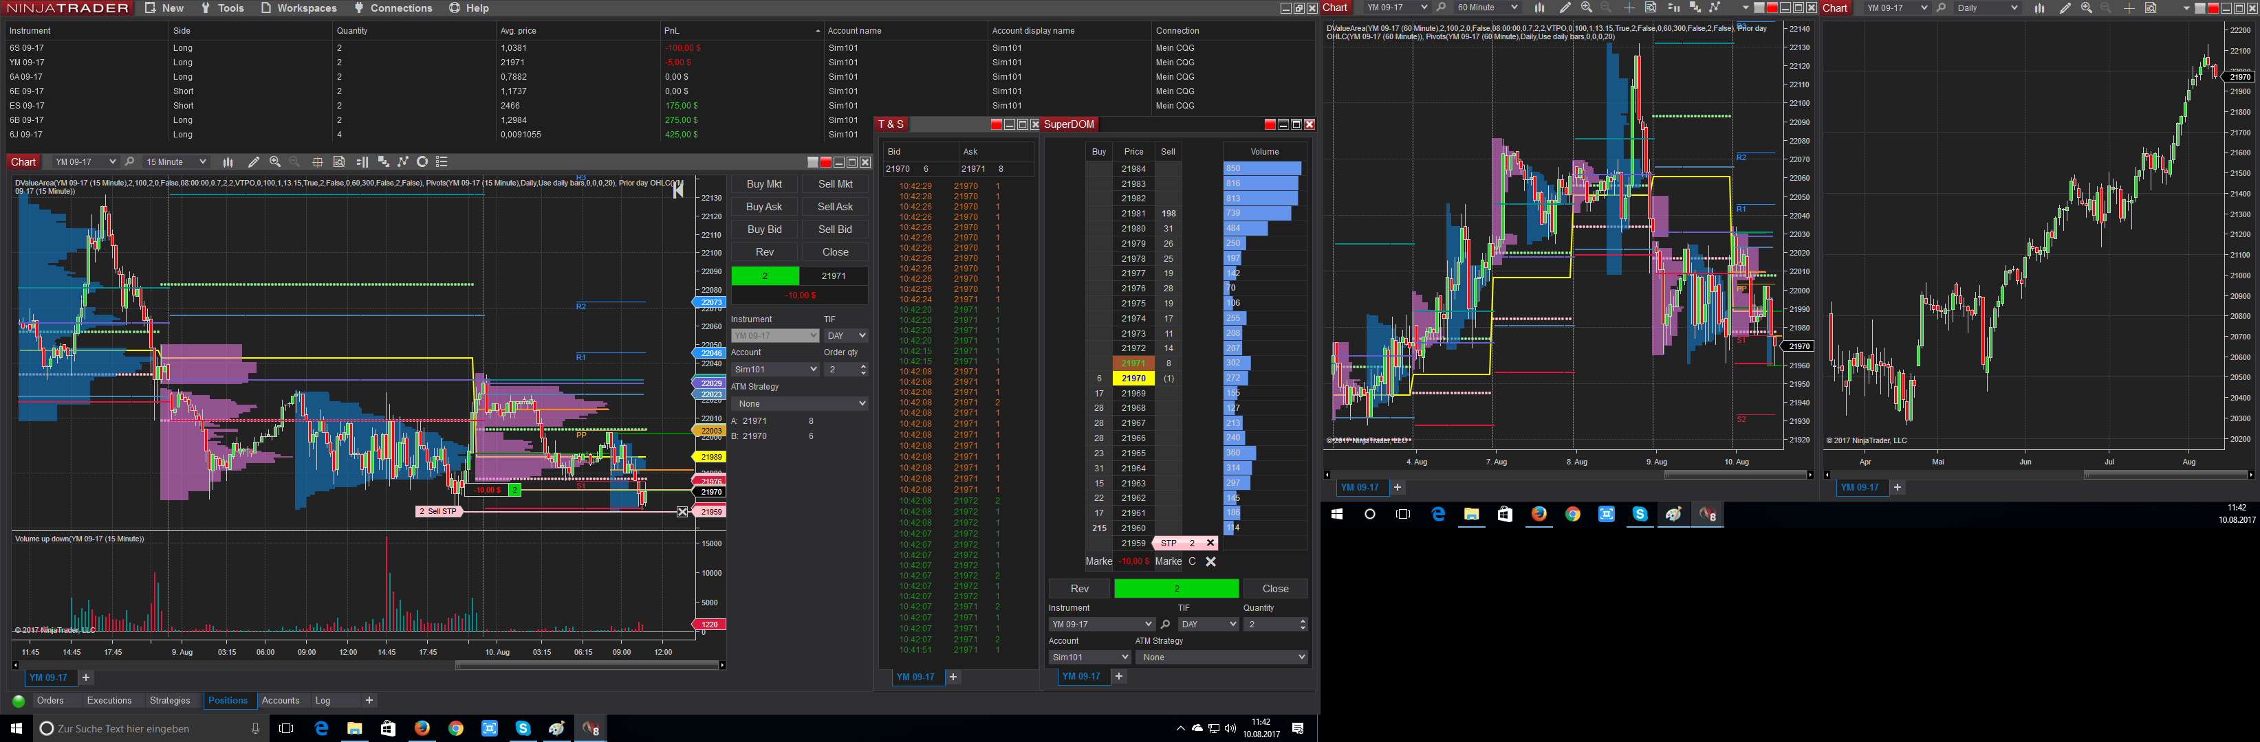Image resolution: width=2260 pixels, height=742 pixels.
Task: Open the Workspaces menu
Action: click(x=298, y=8)
